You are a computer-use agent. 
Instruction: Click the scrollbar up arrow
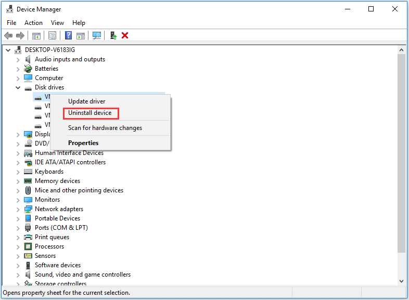point(401,50)
